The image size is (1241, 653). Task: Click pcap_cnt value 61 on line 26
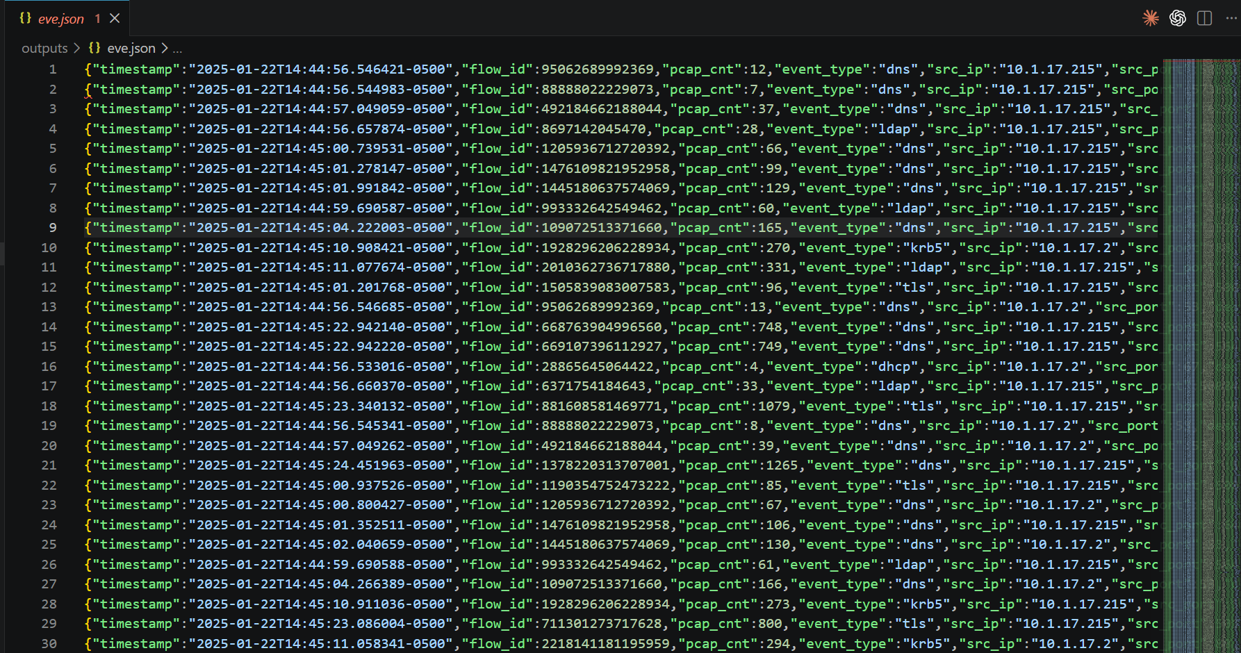pyautogui.click(x=767, y=565)
